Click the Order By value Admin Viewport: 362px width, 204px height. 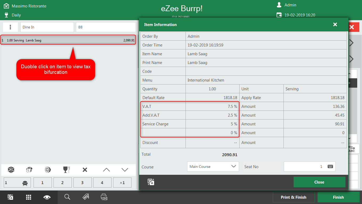tap(194, 36)
